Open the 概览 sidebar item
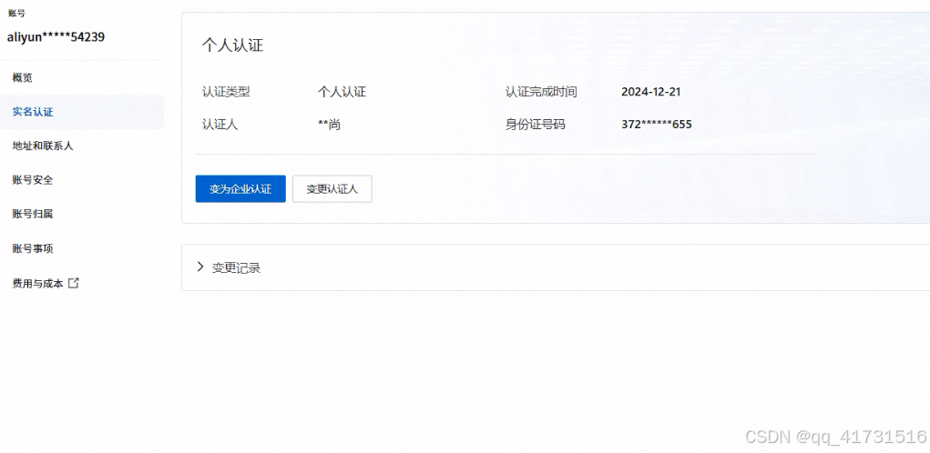The height and width of the screenshot is (453, 930). tap(23, 77)
